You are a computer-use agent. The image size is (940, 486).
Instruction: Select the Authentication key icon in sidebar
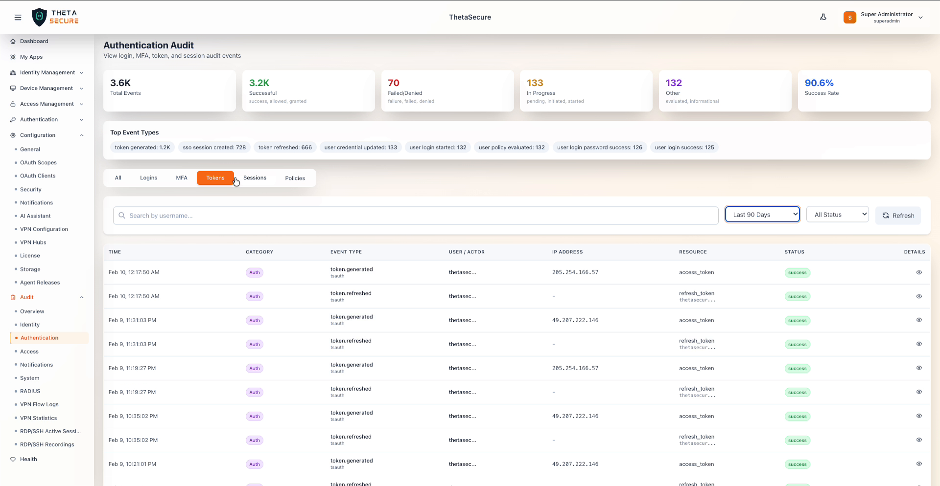click(x=12, y=119)
